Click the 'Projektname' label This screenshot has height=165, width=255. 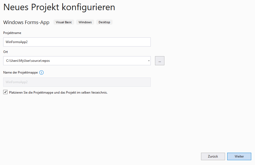pyautogui.click(x=12, y=33)
